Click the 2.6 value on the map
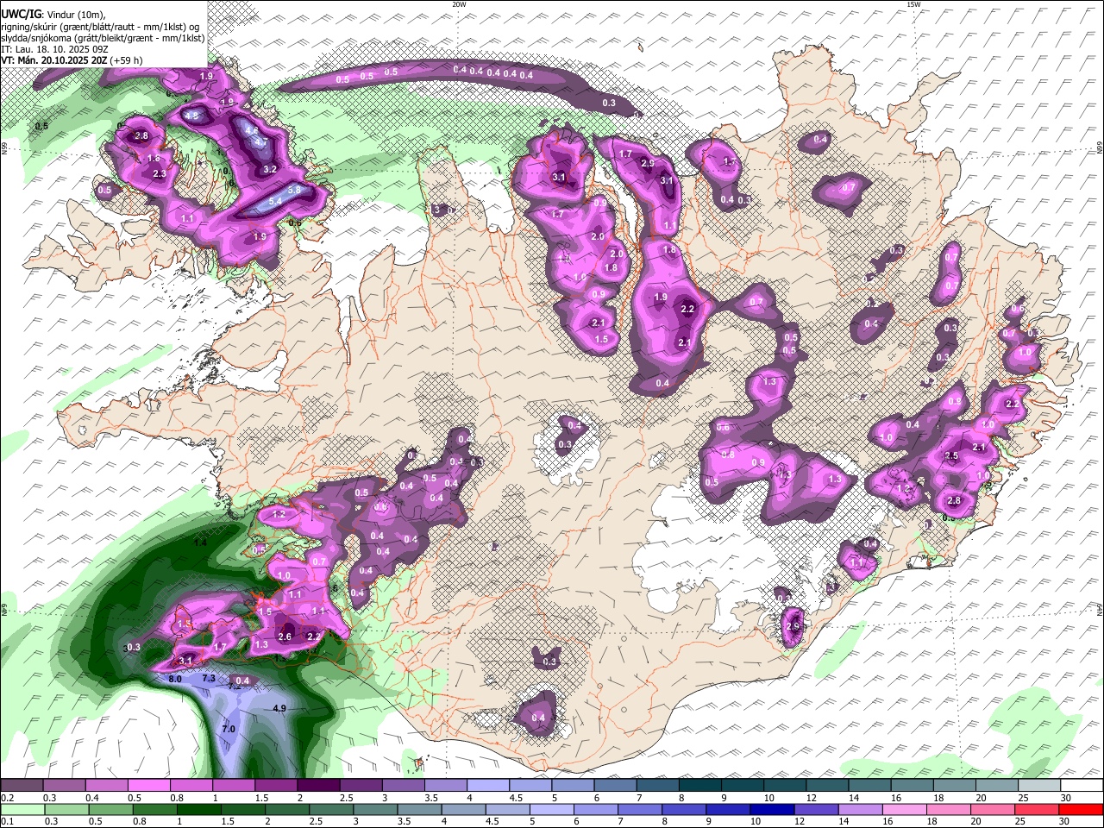1104x828 pixels. 286,637
